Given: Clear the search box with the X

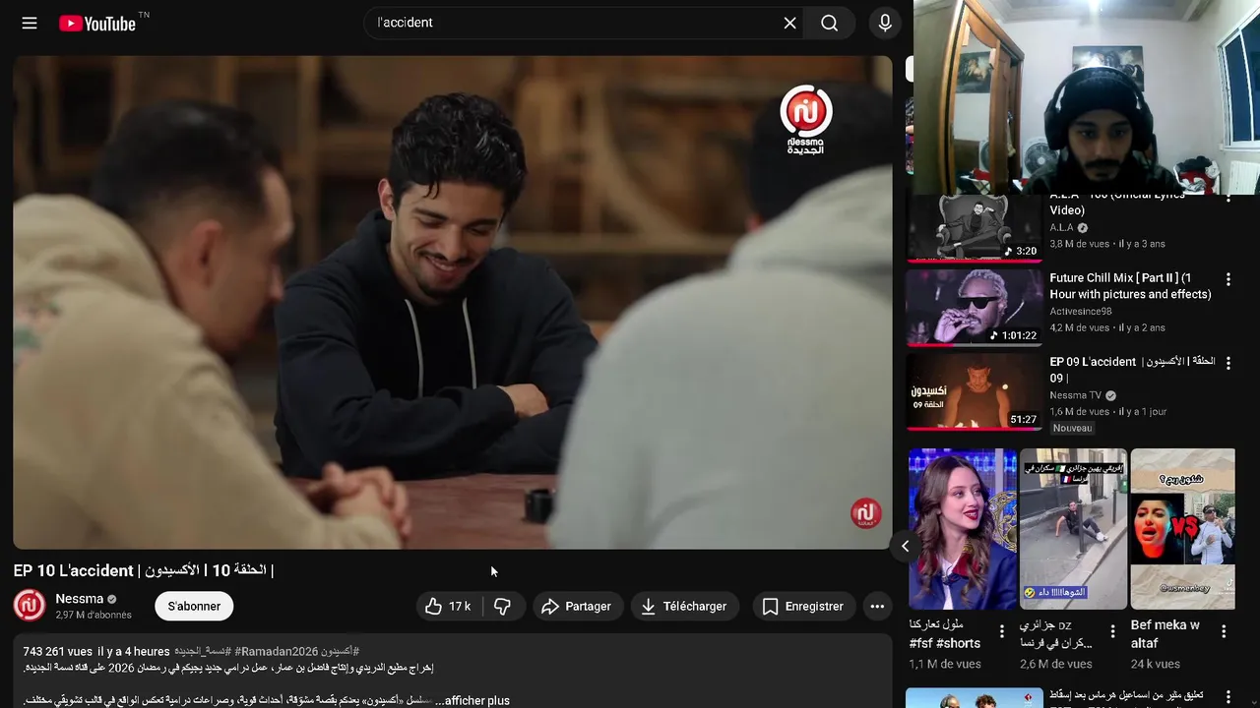Looking at the screenshot, I should 789,23.
